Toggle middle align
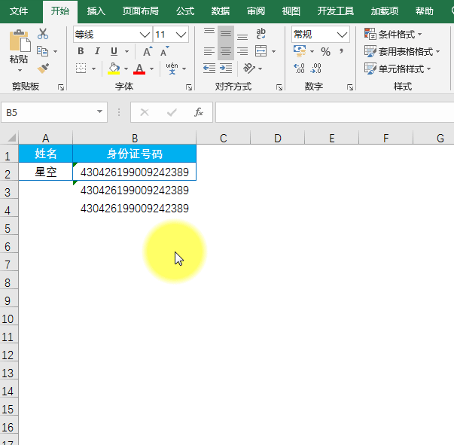454x445 pixels. click(226, 34)
